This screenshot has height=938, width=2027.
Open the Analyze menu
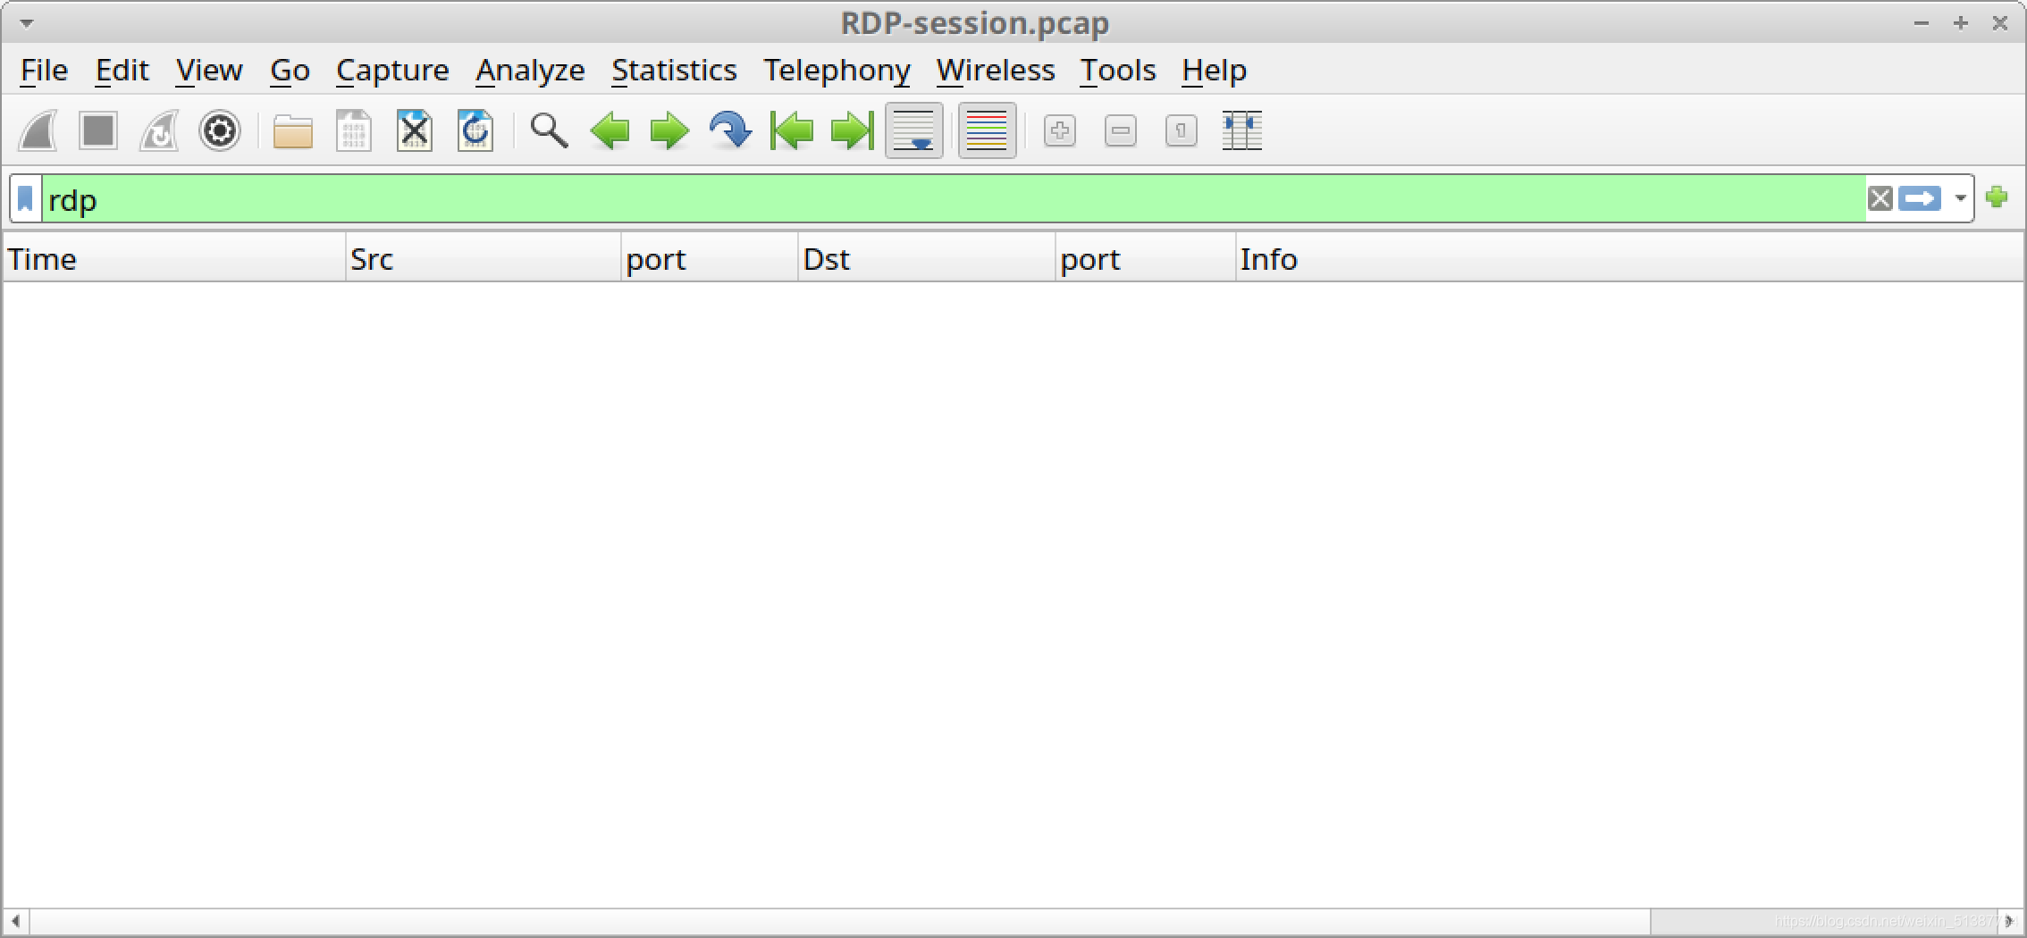[x=530, y=71]
